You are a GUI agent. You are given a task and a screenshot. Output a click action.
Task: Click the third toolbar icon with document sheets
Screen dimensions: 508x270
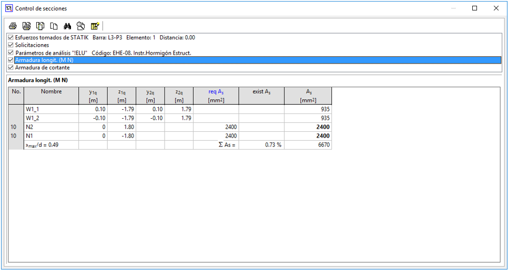tap(40, 26)
